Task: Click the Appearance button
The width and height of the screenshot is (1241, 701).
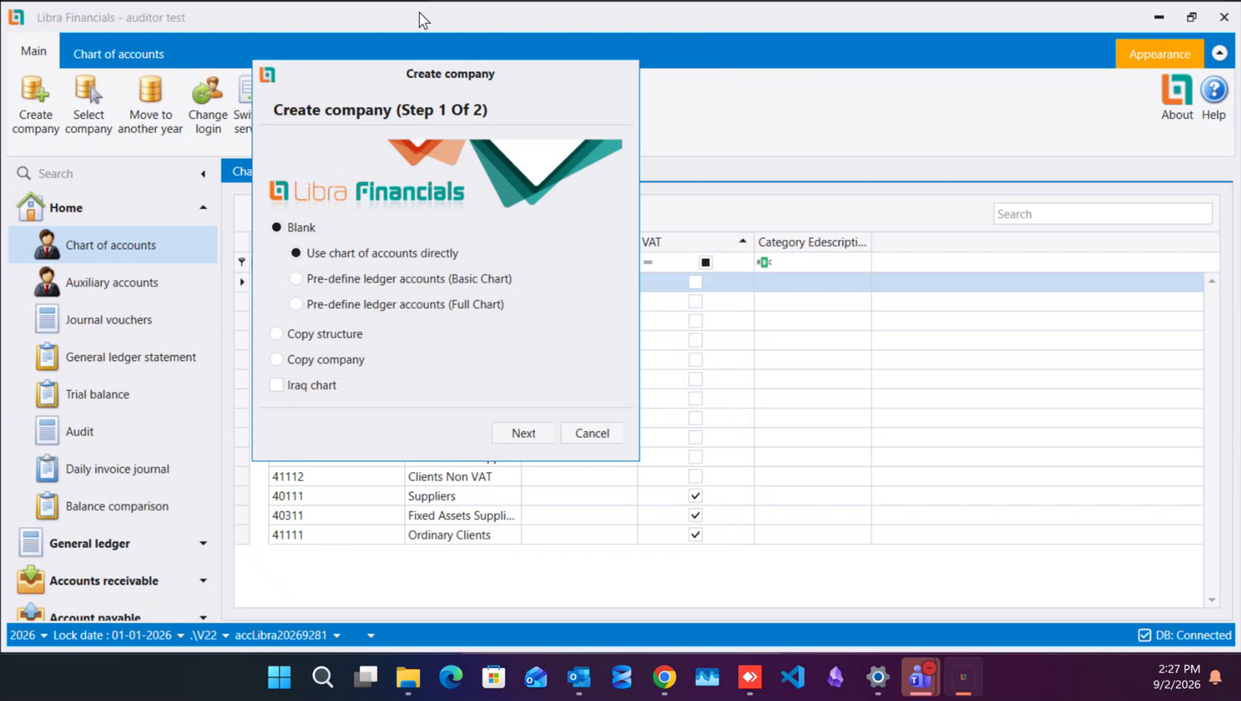Action: tap(1159, 53)
